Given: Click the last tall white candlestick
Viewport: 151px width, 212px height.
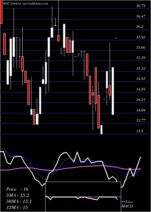Looking at the screenshot, I should (x=113, y=91).
